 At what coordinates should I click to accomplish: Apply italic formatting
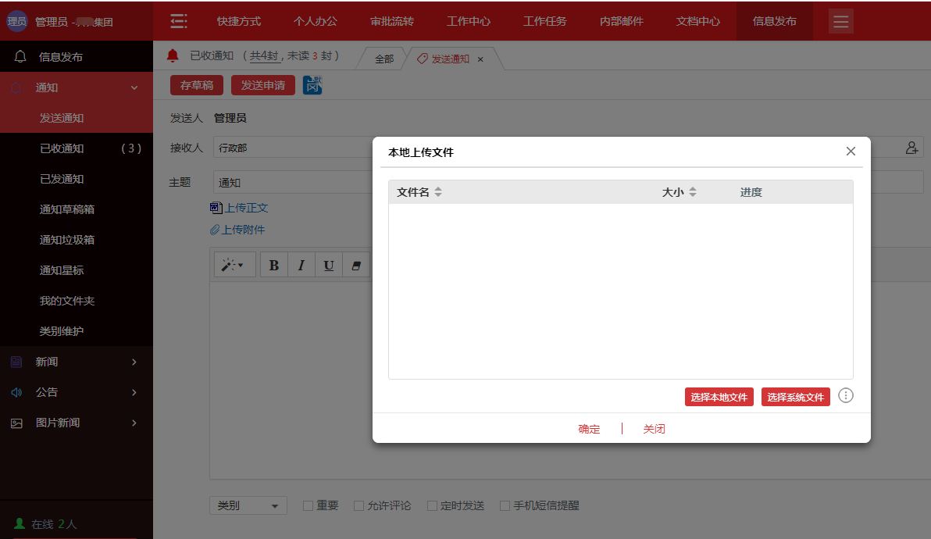[301, 265]
